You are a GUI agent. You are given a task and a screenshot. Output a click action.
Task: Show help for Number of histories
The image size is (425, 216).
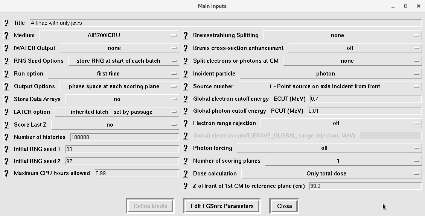click(6, 137)
